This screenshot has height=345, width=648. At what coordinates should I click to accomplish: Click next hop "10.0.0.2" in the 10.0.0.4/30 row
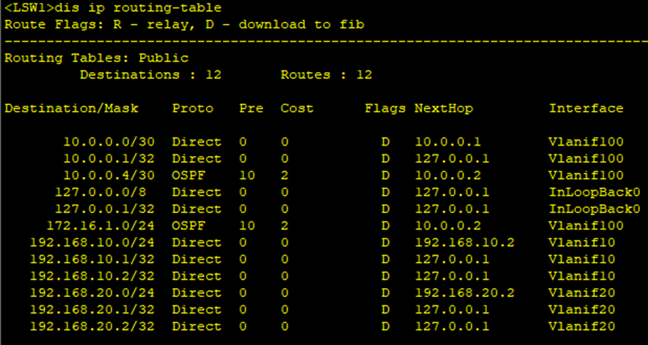(447, 175)
